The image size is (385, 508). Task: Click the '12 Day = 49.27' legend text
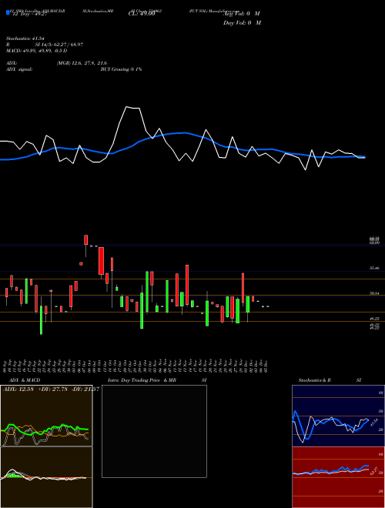click(x=29, y=14)
